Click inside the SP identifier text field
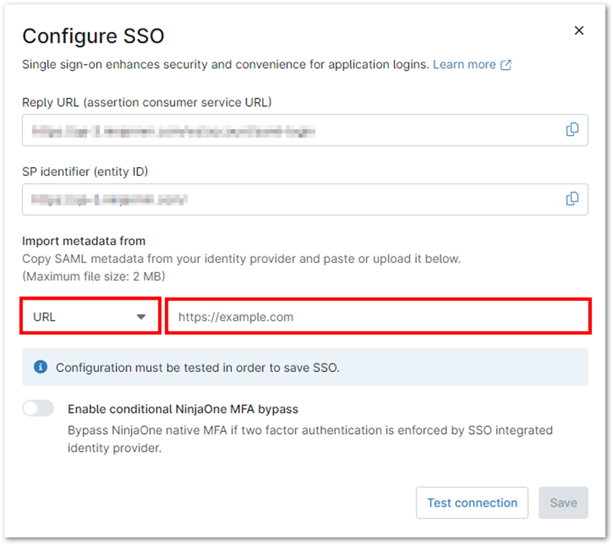The image size is (613, 545). pos(291,199)
